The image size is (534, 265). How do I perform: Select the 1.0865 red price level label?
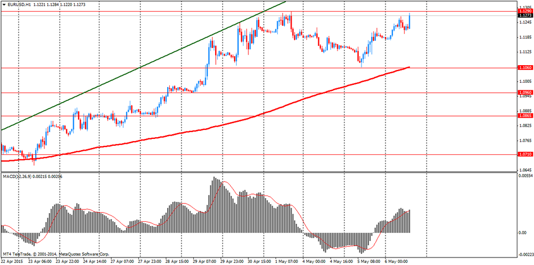pos(524,116)
